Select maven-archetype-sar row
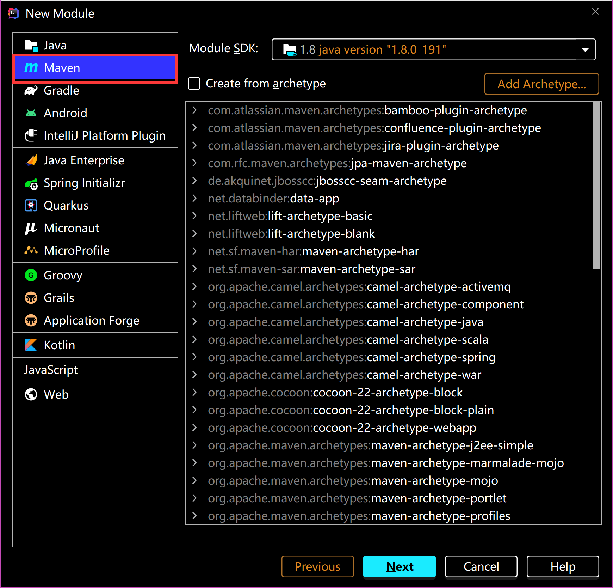 coord(389,269)
